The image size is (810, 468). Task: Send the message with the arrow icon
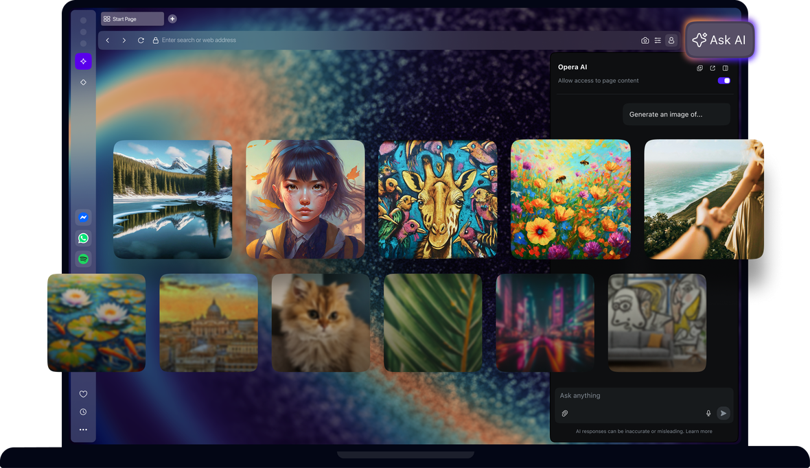[724, 413]
